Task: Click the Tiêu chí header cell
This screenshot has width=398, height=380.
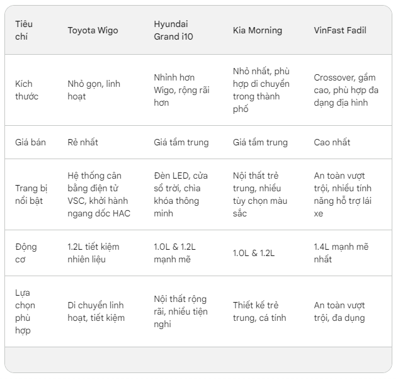Action: tap(24, 30)
